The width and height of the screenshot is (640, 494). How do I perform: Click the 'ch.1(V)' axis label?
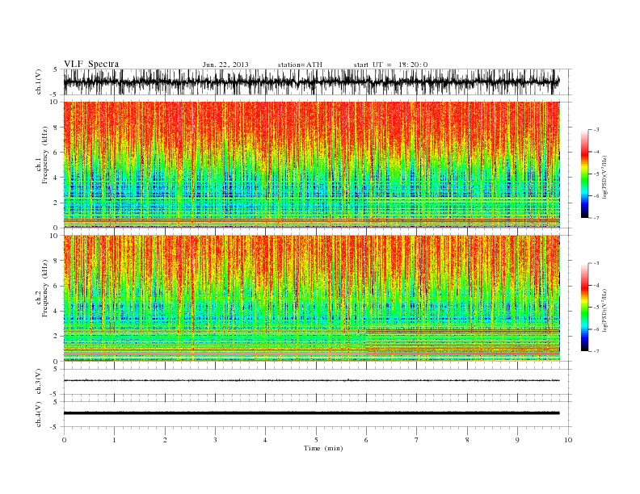(x=39, y=82)
